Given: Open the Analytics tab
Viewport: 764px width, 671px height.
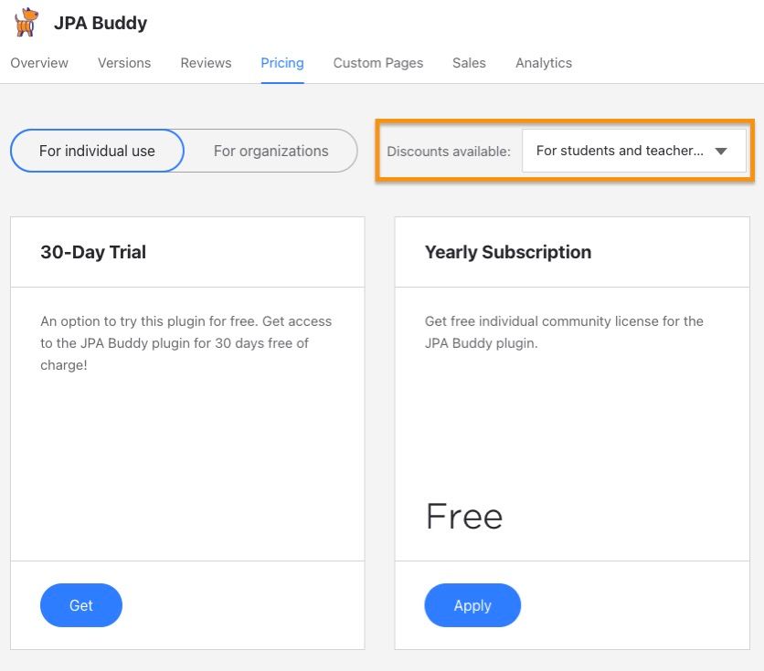Looking at the screenshot, I should click(544, 63).
